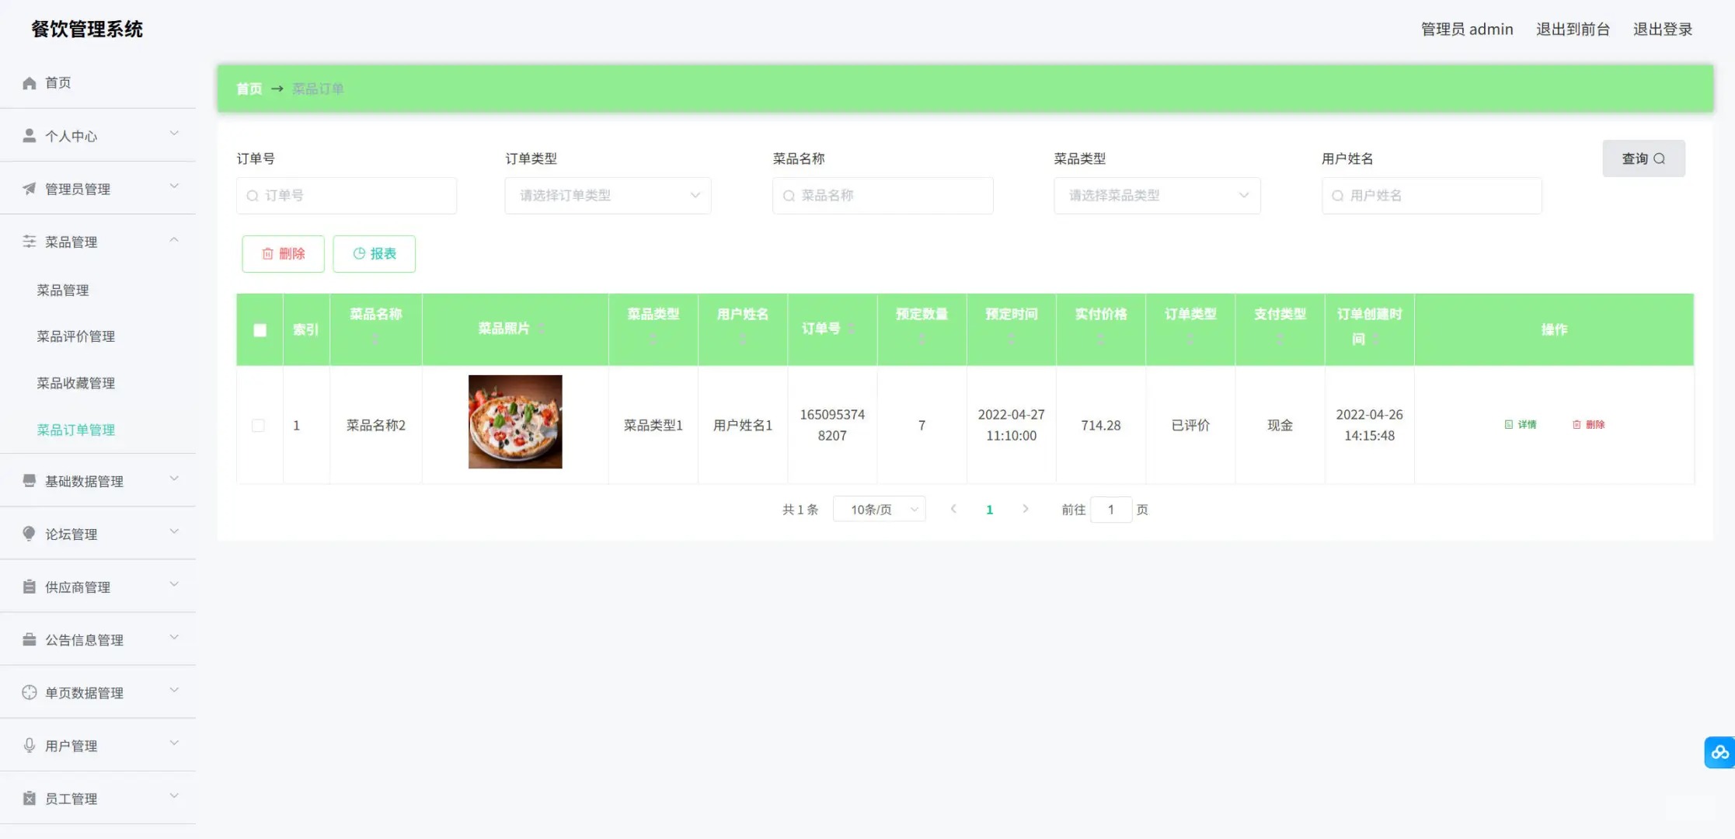Click the red 删除 icon in row 1
Screen dimensions: 1735x839
pyautogui.click(x=1576, y=424)
